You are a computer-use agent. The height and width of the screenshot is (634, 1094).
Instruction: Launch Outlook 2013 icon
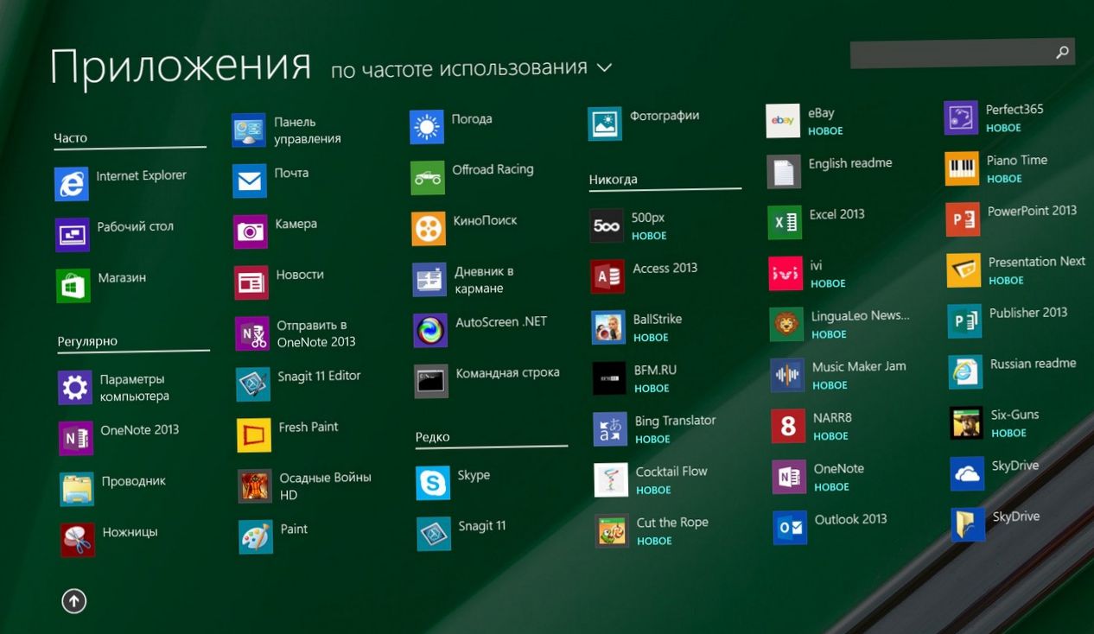790,528
